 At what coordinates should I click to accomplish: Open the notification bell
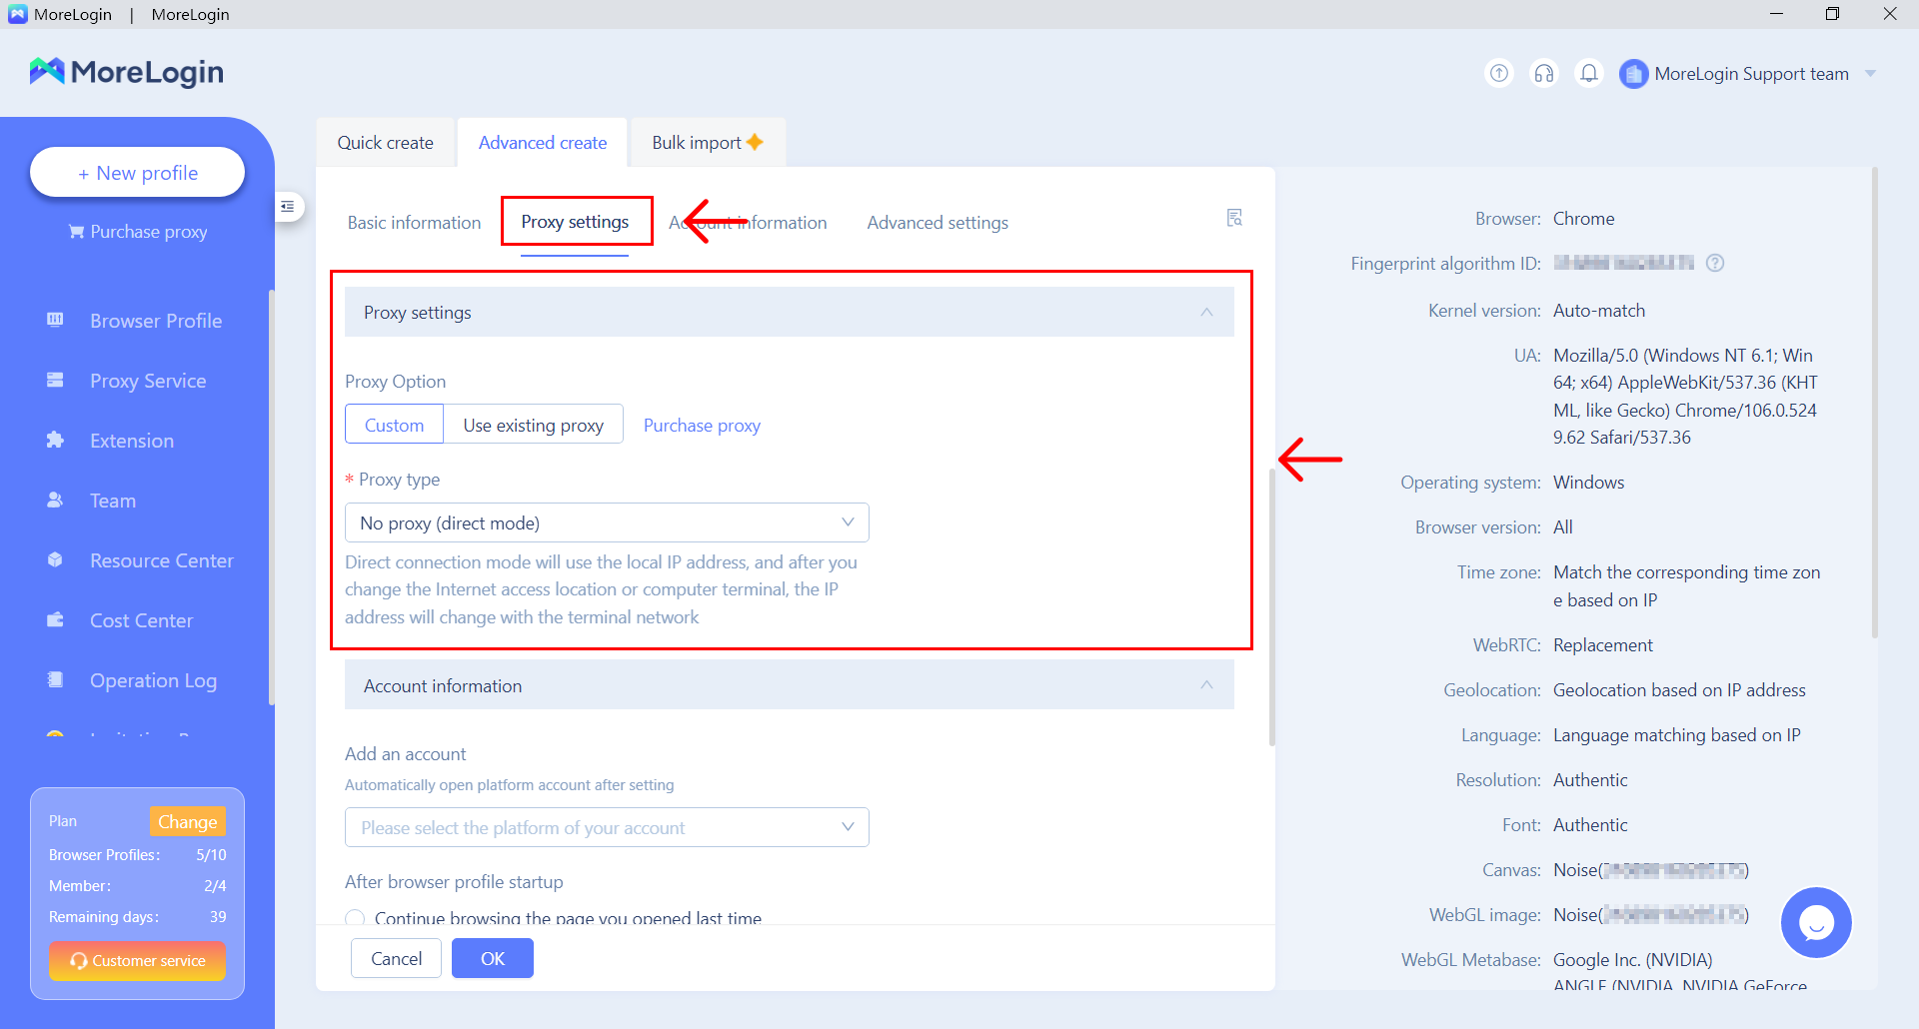[x=1588, y=73]
